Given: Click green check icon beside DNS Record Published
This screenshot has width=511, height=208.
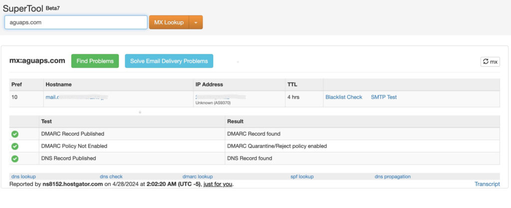Looking at the screenshot, I should coord(15,159).
